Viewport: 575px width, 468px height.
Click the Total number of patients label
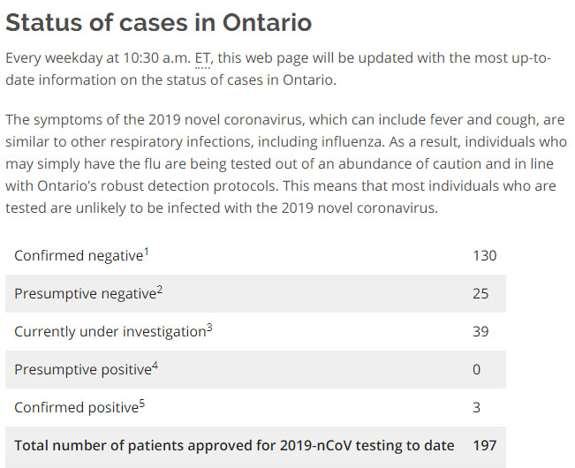234,446
